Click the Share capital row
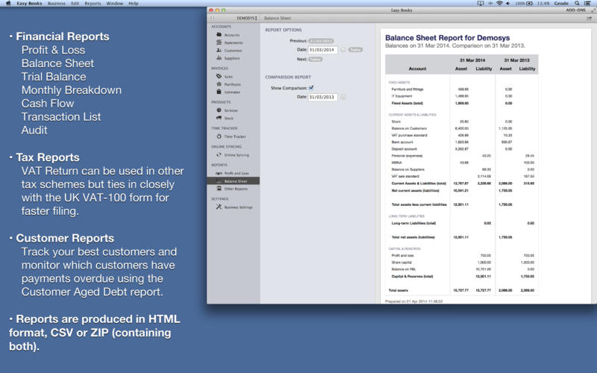The width and height of the screenshot is (597, 373). pyautogui.click(x=462, y=263)
